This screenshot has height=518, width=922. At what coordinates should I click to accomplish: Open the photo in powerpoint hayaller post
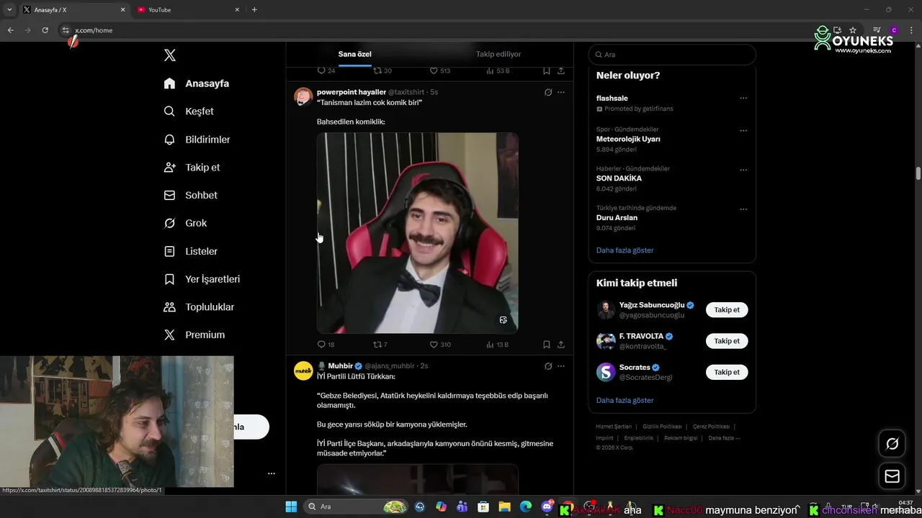(417, 232)
